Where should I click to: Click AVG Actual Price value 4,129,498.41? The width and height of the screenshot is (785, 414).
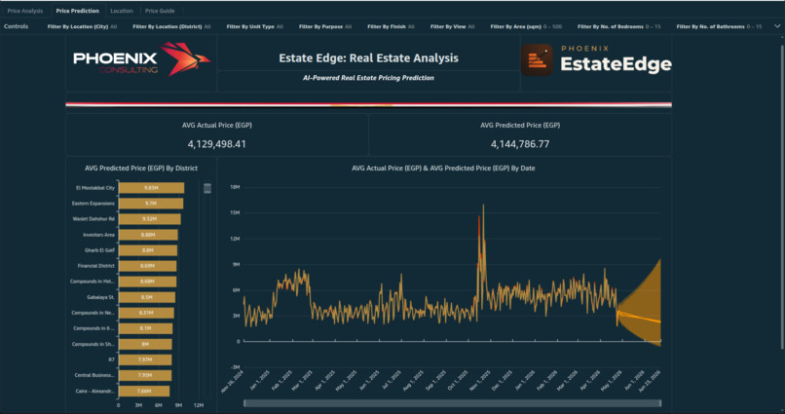217,144
